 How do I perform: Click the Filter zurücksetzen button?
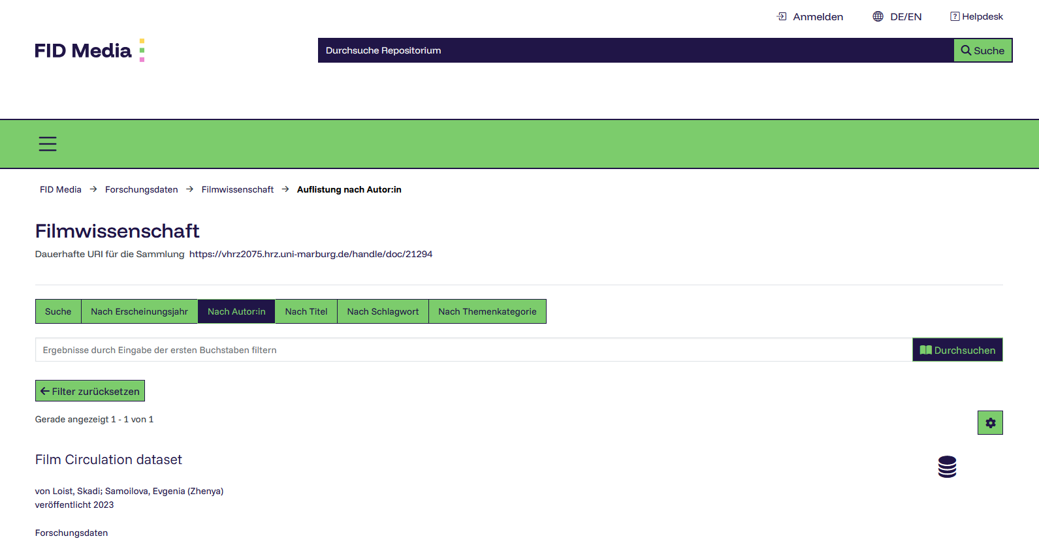click(x=90, y=391)
